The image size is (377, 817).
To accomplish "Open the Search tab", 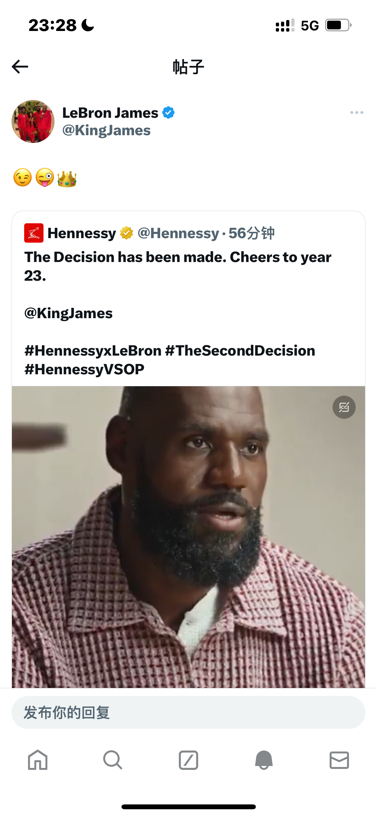I will pyautogui.click(x=113, y=760).
